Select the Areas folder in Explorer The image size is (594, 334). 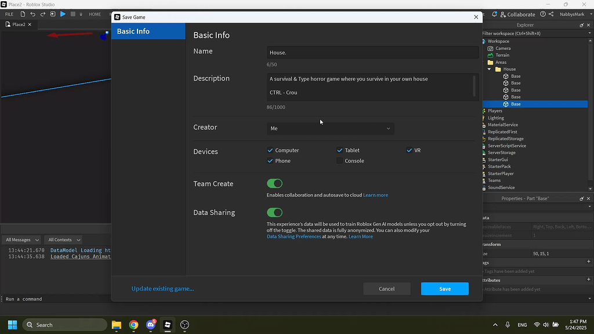(501, 62)
